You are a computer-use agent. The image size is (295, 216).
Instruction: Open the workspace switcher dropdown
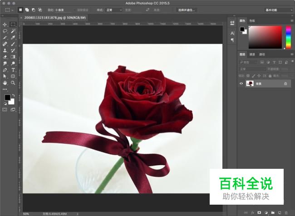pyautogui.click(x=278, y=10)
